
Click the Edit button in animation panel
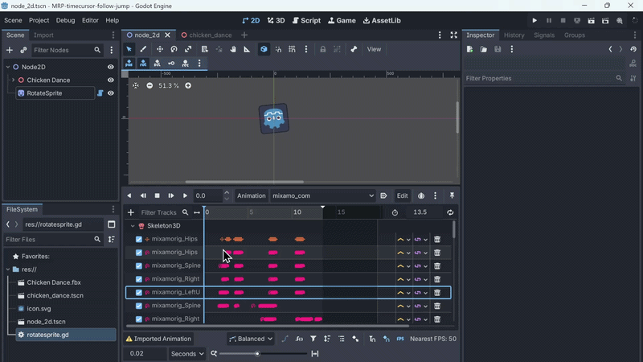click(x=402, y=195)
